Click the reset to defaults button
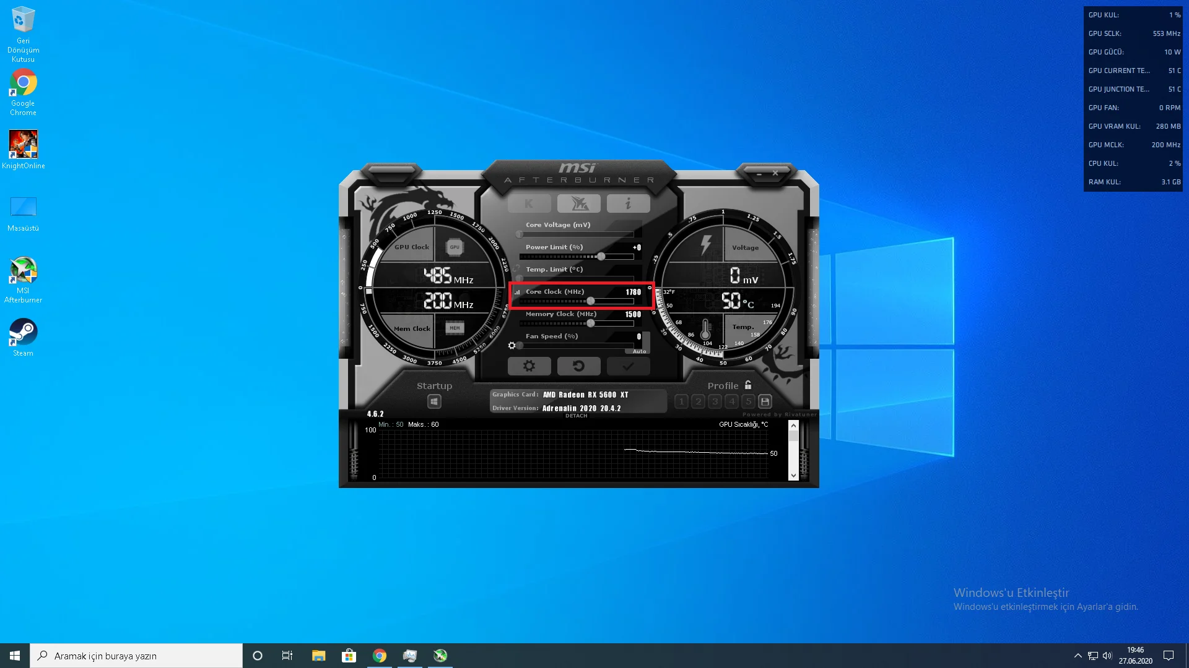Image resolution: width=1189 pixels, height=668 pixels. pyautogui.click(x=578, y=366)
